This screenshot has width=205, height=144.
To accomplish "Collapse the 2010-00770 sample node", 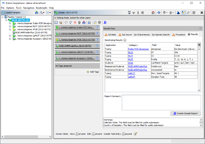I will (x=6, y=20).
